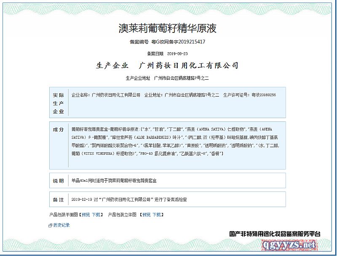Click the 历史记录 expand icon
Screen dimensions: 337x256
pyautogui.click(x=51, y=225)
